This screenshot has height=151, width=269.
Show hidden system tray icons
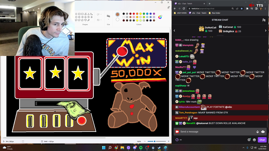(243, 148)
